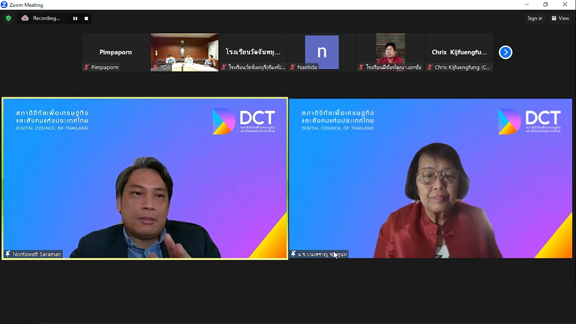Click the Sign in button
This screenshot has width=576, height=324.
point(535,18)
